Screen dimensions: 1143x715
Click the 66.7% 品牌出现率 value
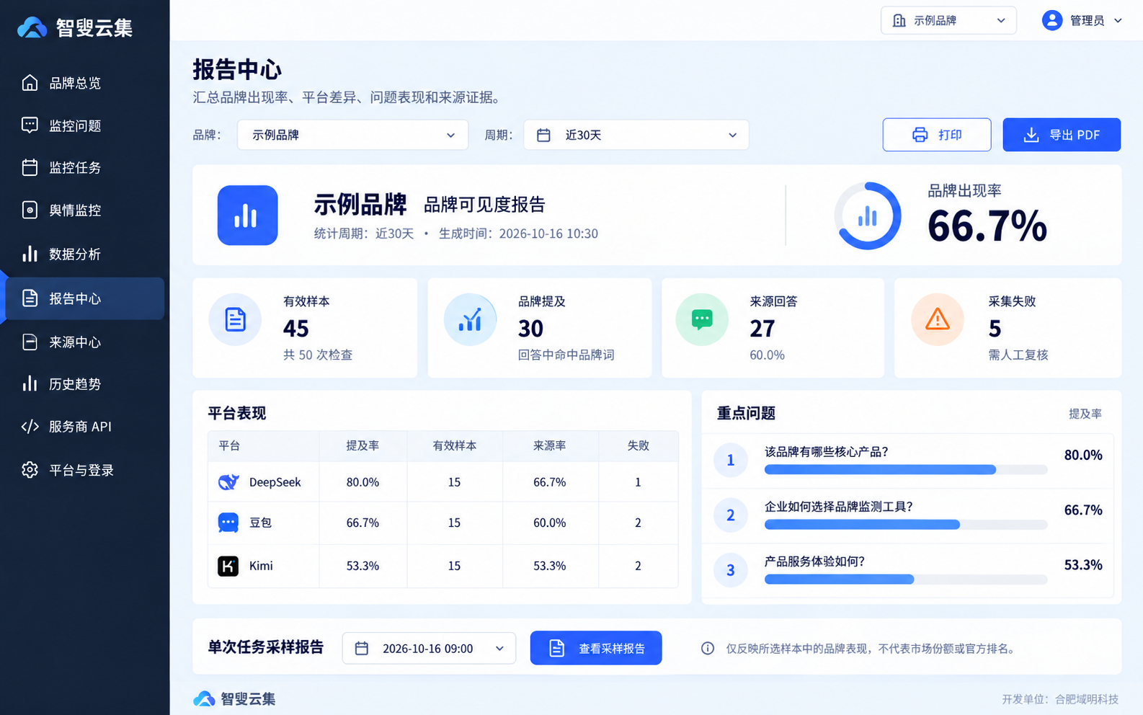(x=987, y=226)
